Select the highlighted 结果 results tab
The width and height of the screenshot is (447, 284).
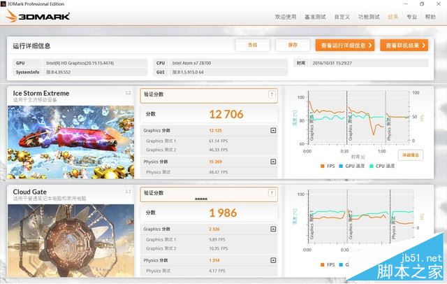pos(393,17)
